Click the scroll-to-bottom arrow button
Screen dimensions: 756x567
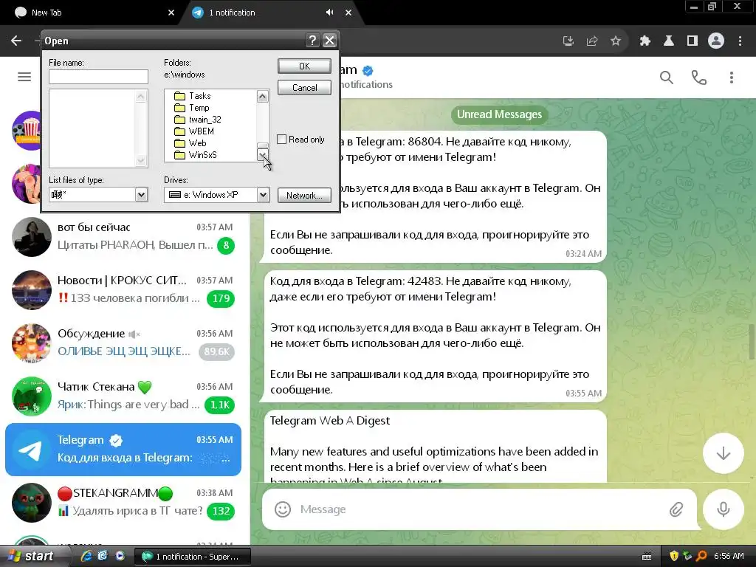tap(724, 453)
